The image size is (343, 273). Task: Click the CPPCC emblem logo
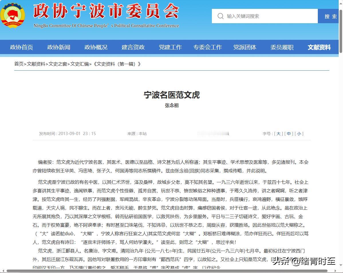(x=13, y=15)
